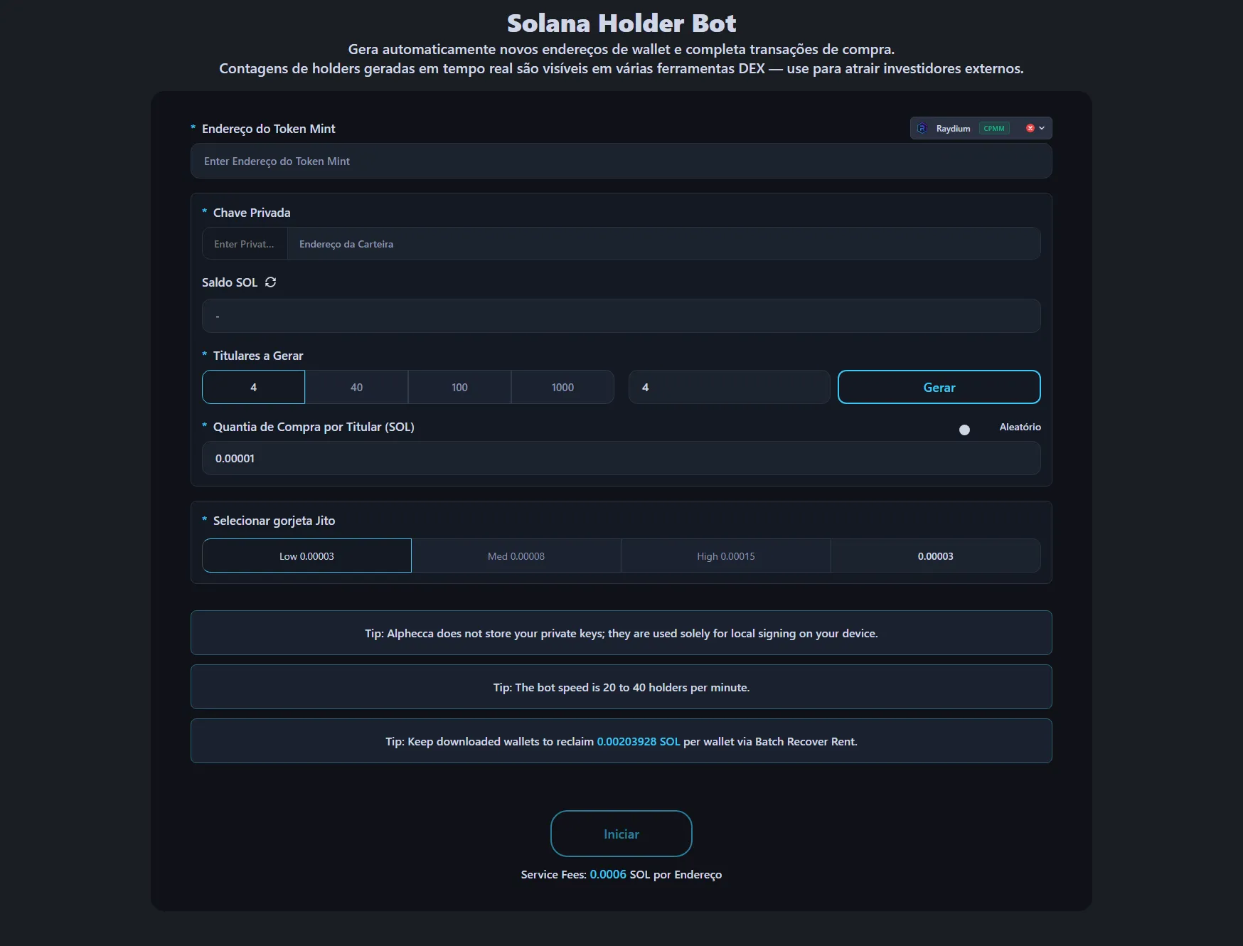
Task: Click the Raydium platform logo icon
Action: pyautogui.click(x=923, y=128)
